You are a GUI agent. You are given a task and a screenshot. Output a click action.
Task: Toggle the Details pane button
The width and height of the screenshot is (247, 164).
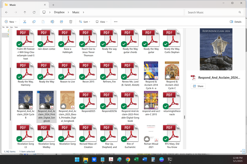[x=236, y=22]
